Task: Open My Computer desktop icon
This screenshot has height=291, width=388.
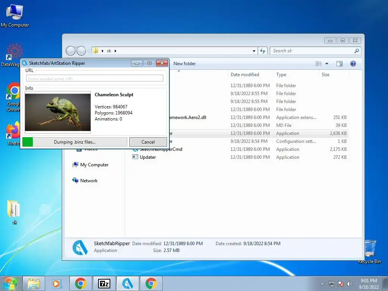Action: [x=15, y=15]
